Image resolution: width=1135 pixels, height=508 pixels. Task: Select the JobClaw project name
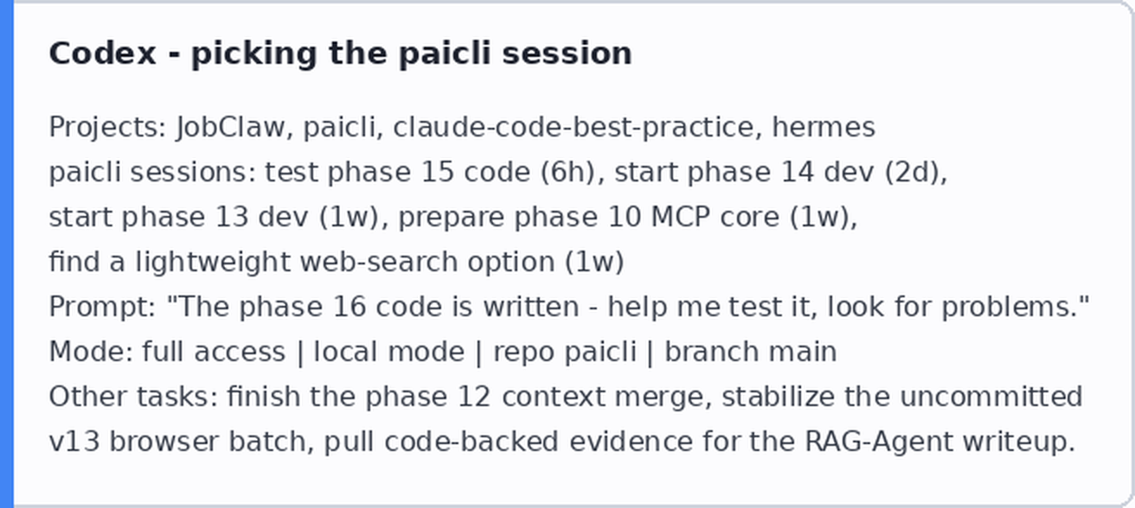click(229, 127)
